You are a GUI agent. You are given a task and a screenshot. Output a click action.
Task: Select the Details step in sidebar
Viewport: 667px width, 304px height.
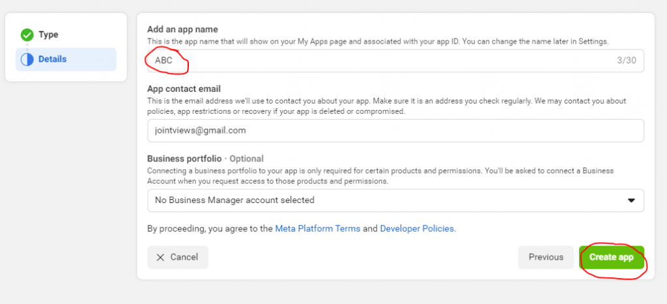pos(66,59)
